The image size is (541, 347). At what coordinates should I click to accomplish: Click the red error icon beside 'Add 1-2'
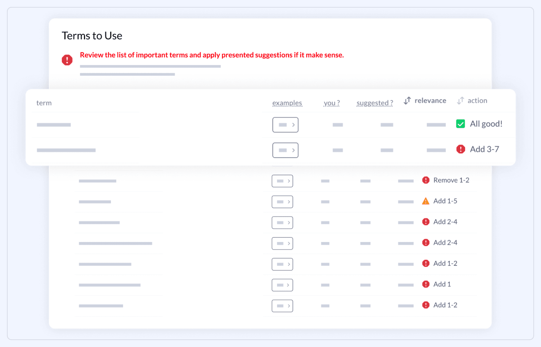tap(426, 263)
